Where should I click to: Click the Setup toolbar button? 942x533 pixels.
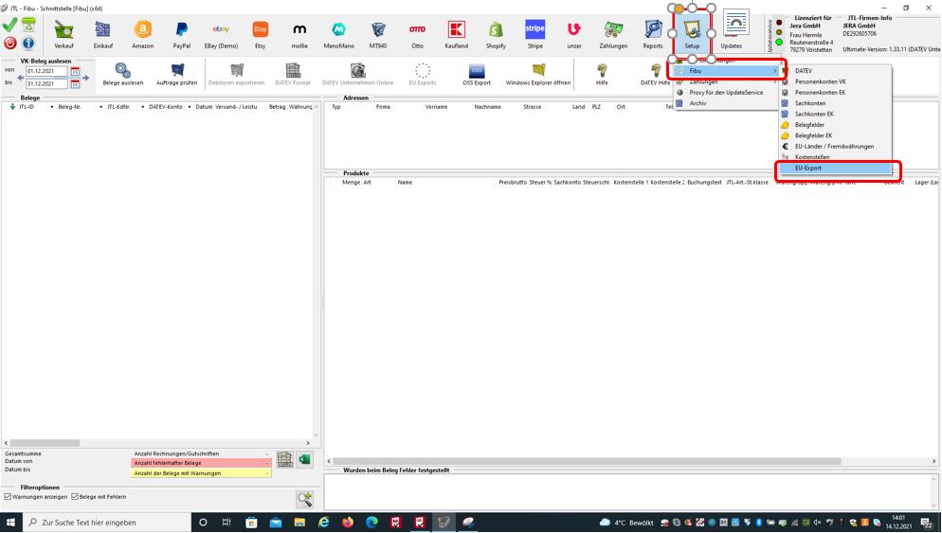click(692, 34)
